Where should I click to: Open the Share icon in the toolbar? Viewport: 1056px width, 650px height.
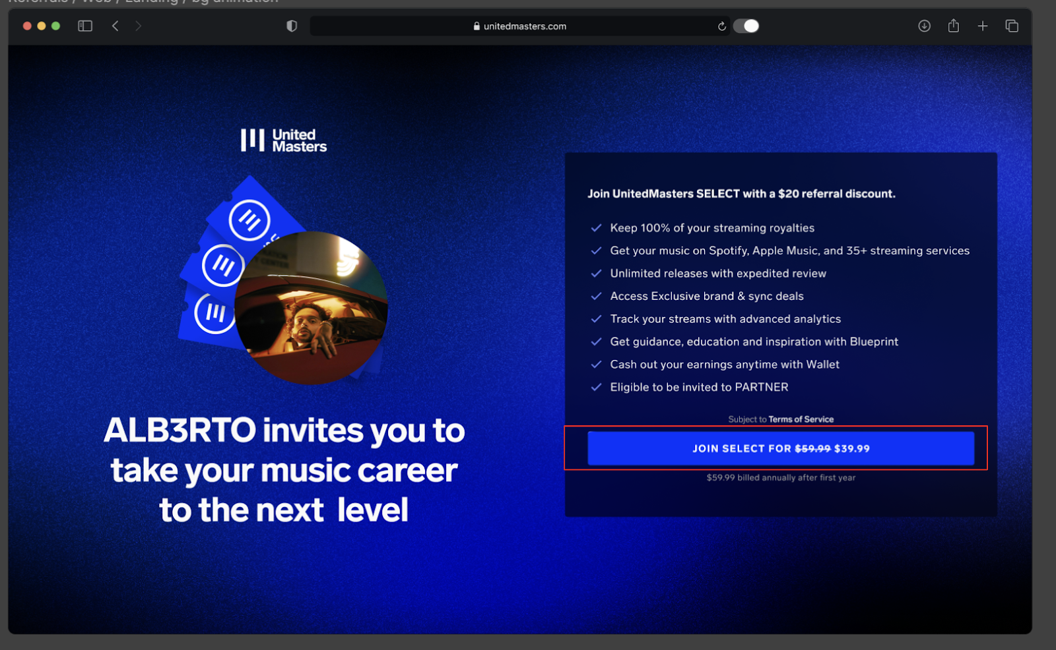(953, 26)
